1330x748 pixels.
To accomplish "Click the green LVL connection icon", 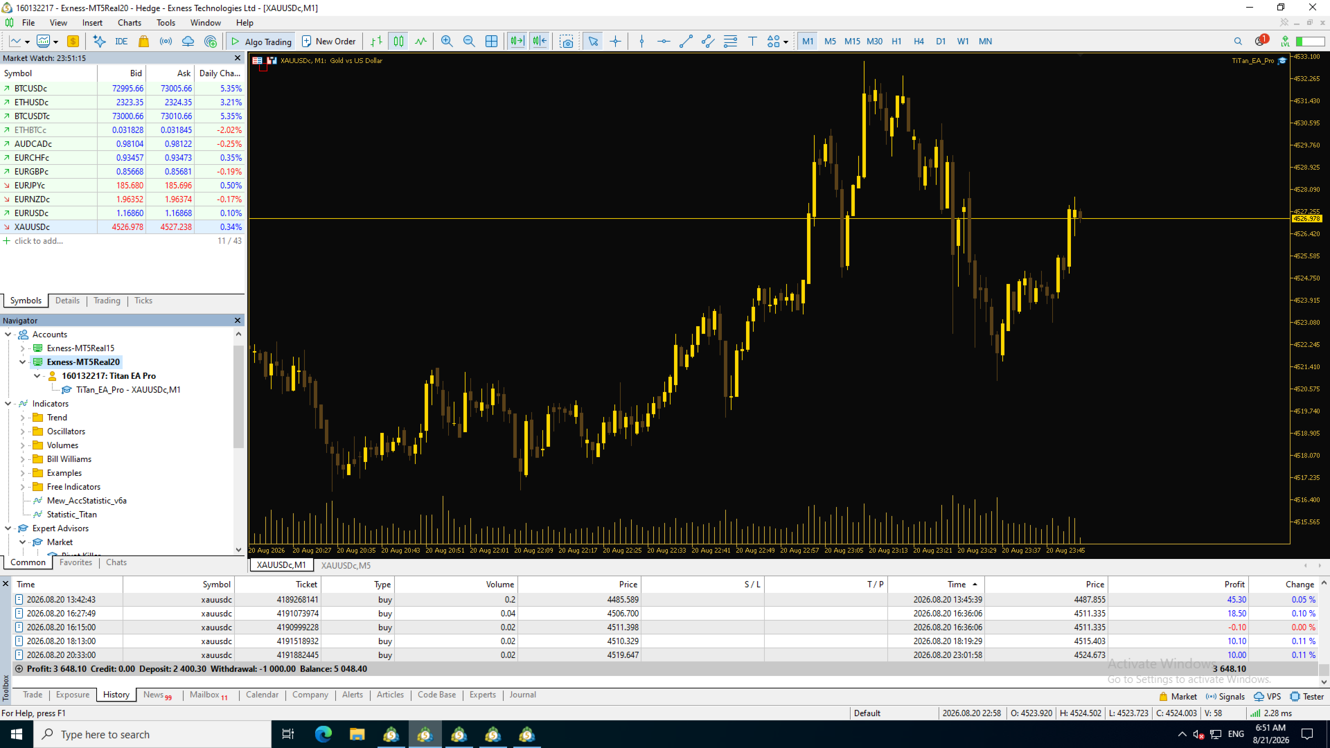I will pos(1285,42).
